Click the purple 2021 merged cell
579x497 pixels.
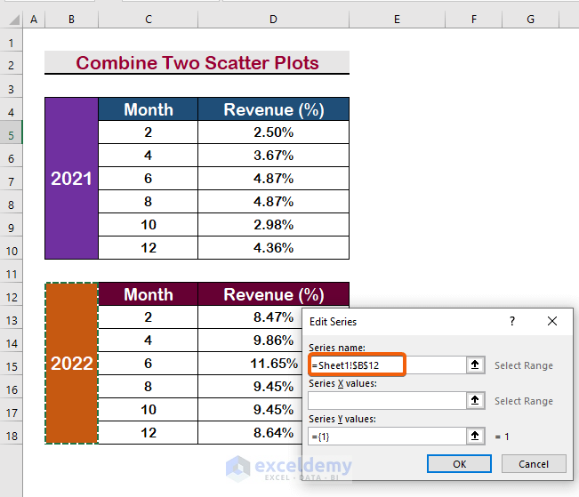(x=71, y=179)
